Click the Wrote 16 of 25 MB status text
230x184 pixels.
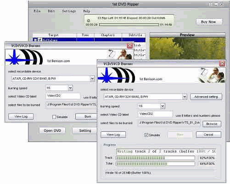tap(128, 173)
